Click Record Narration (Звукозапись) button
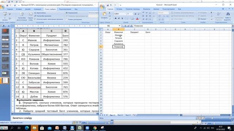The height and width of the screenshot is (131, 234). 40,13
